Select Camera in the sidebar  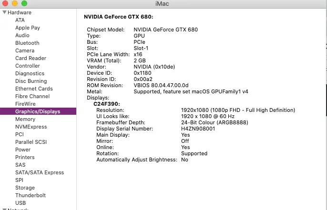click(25, 50)
